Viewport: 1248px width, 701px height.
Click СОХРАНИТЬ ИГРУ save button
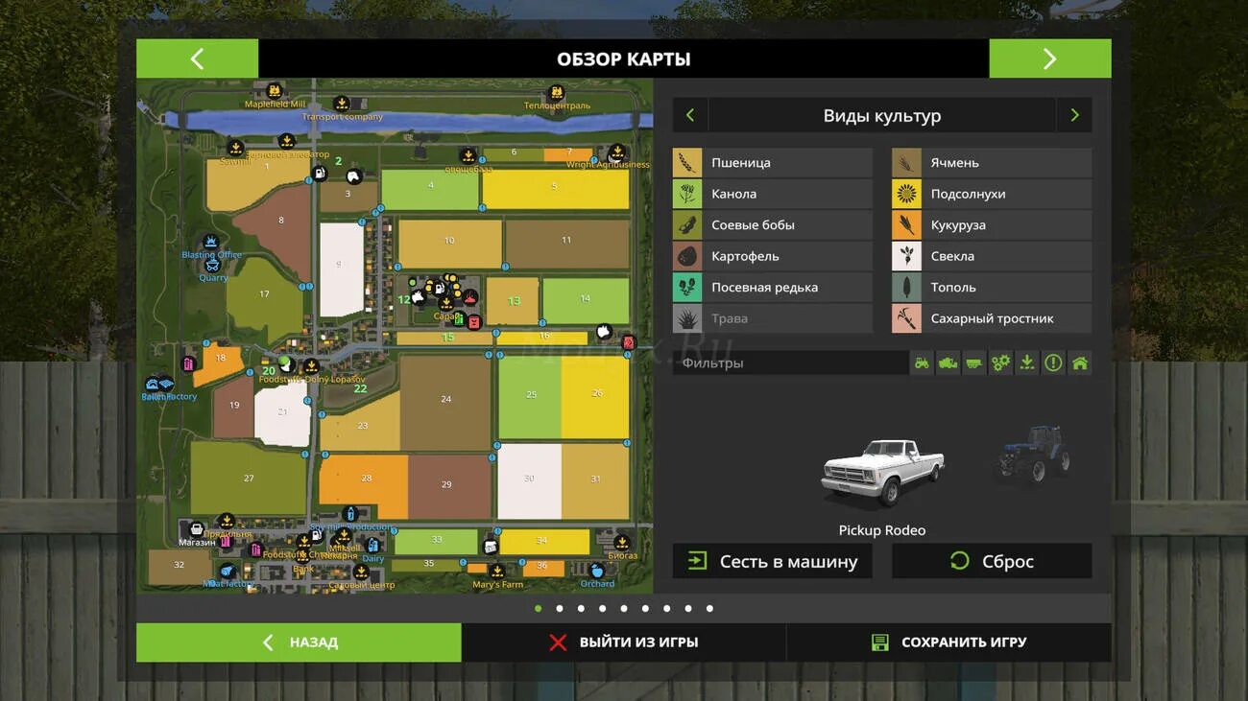949,643
